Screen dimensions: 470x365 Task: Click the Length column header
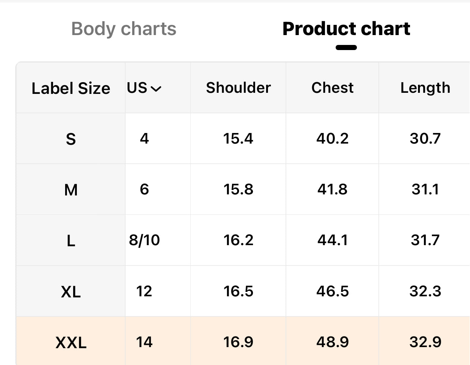coord(425,88)
